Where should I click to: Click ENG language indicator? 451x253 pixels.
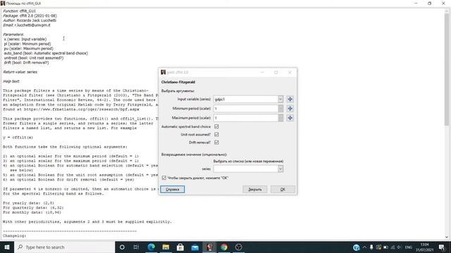coord(409,247)
